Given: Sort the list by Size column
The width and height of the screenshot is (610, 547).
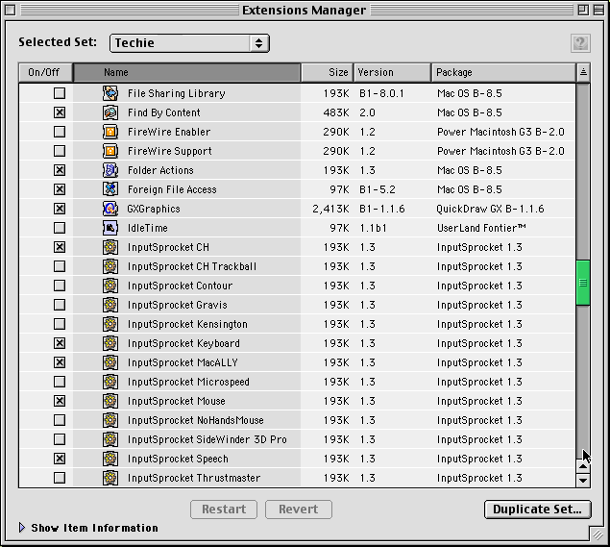Looking at the screenshot, I should [328, 72].
